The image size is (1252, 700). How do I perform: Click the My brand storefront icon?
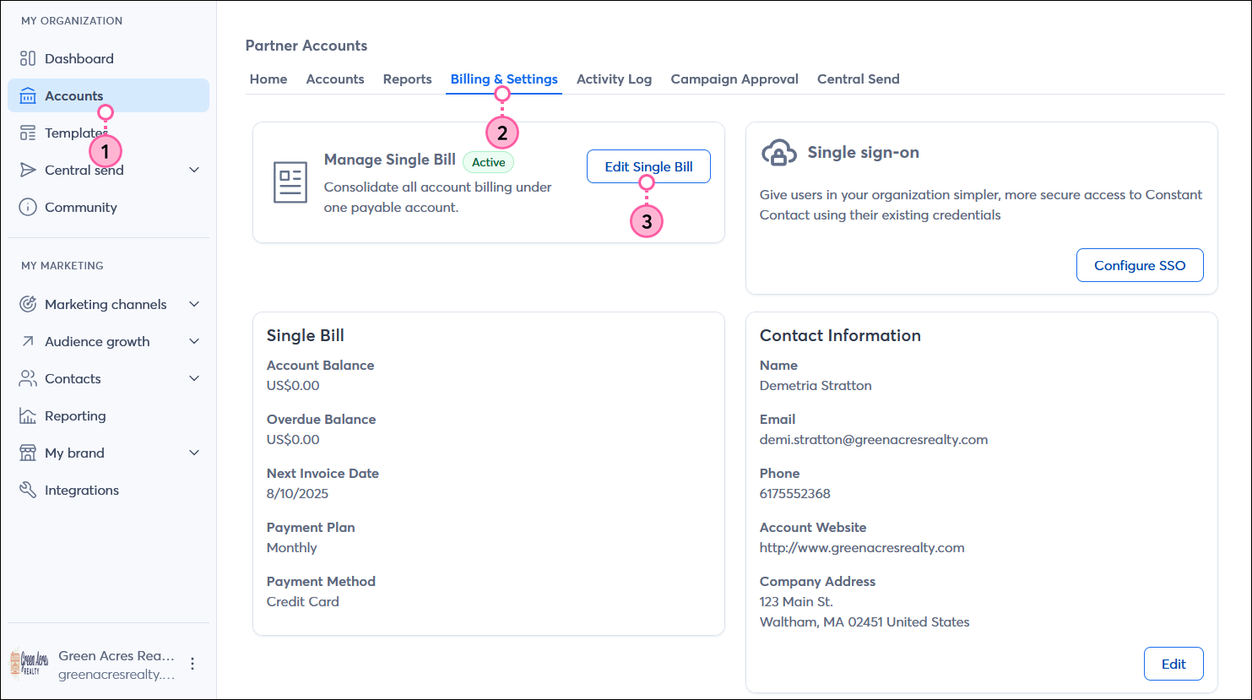[28, 453]
